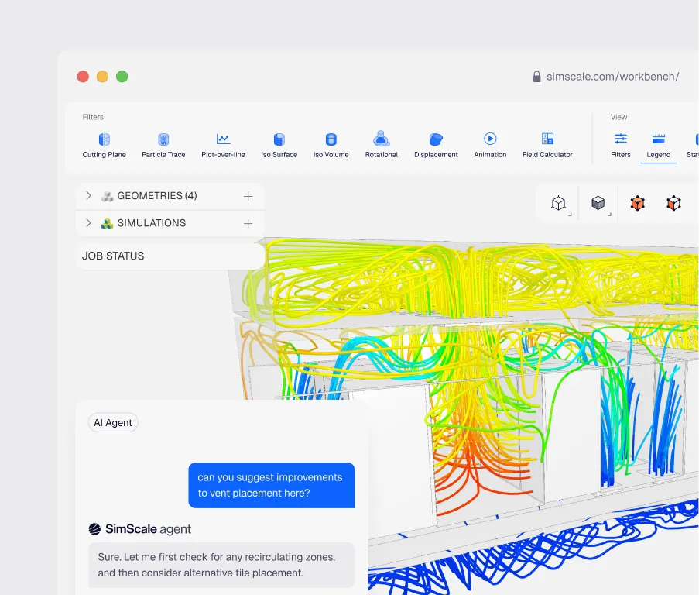This screenshot has height=595, width=699.
Task: Open the Plot-over-line tool
Action: (223, 146)
